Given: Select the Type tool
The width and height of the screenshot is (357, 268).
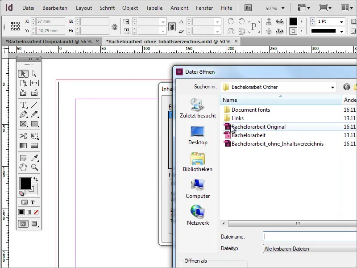Looking at the screenshot, I should pos(23,105).
